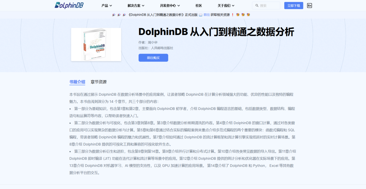Screen dimensions: 366x189
Task: Click the banner text 正式出版
Action: [191, 15]
